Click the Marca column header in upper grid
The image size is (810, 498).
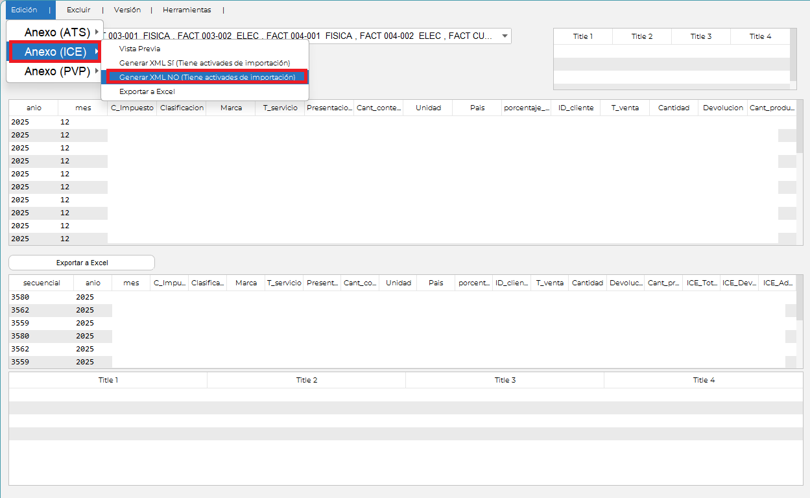[x=231, y=108]
